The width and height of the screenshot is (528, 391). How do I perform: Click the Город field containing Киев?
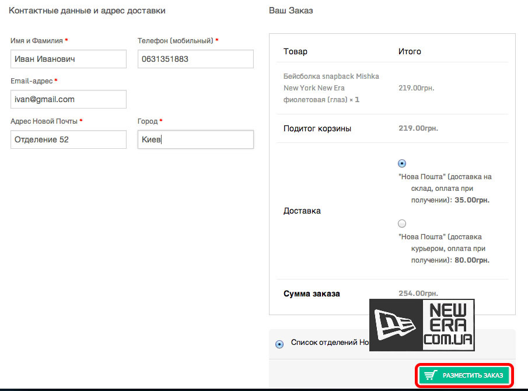[195, 139]
